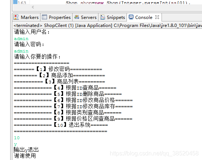Click the Properties table icon
The height and width of the screenshot is (160, 202).
pyautogui.click(x=44, y=17)
